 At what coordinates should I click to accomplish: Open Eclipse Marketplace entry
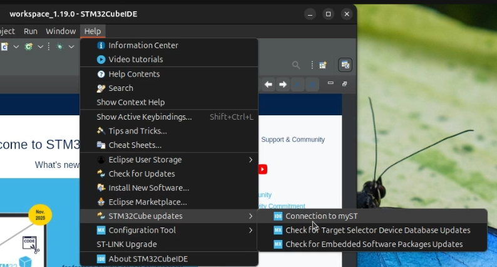click(x=169, y=202)
